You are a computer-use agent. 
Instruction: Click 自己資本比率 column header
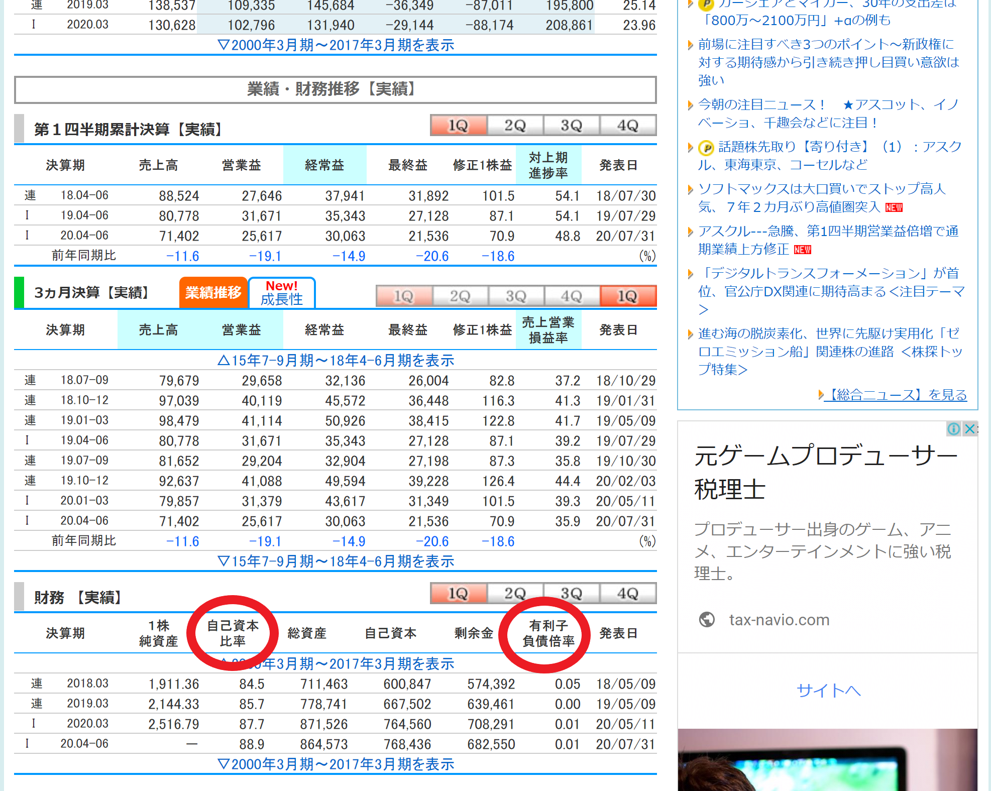[233, 633]
